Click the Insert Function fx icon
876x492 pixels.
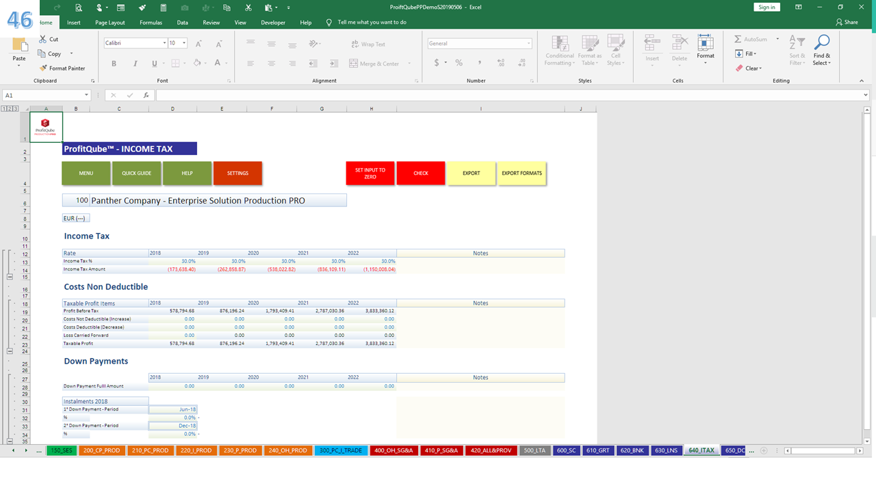tap(146, 96)
